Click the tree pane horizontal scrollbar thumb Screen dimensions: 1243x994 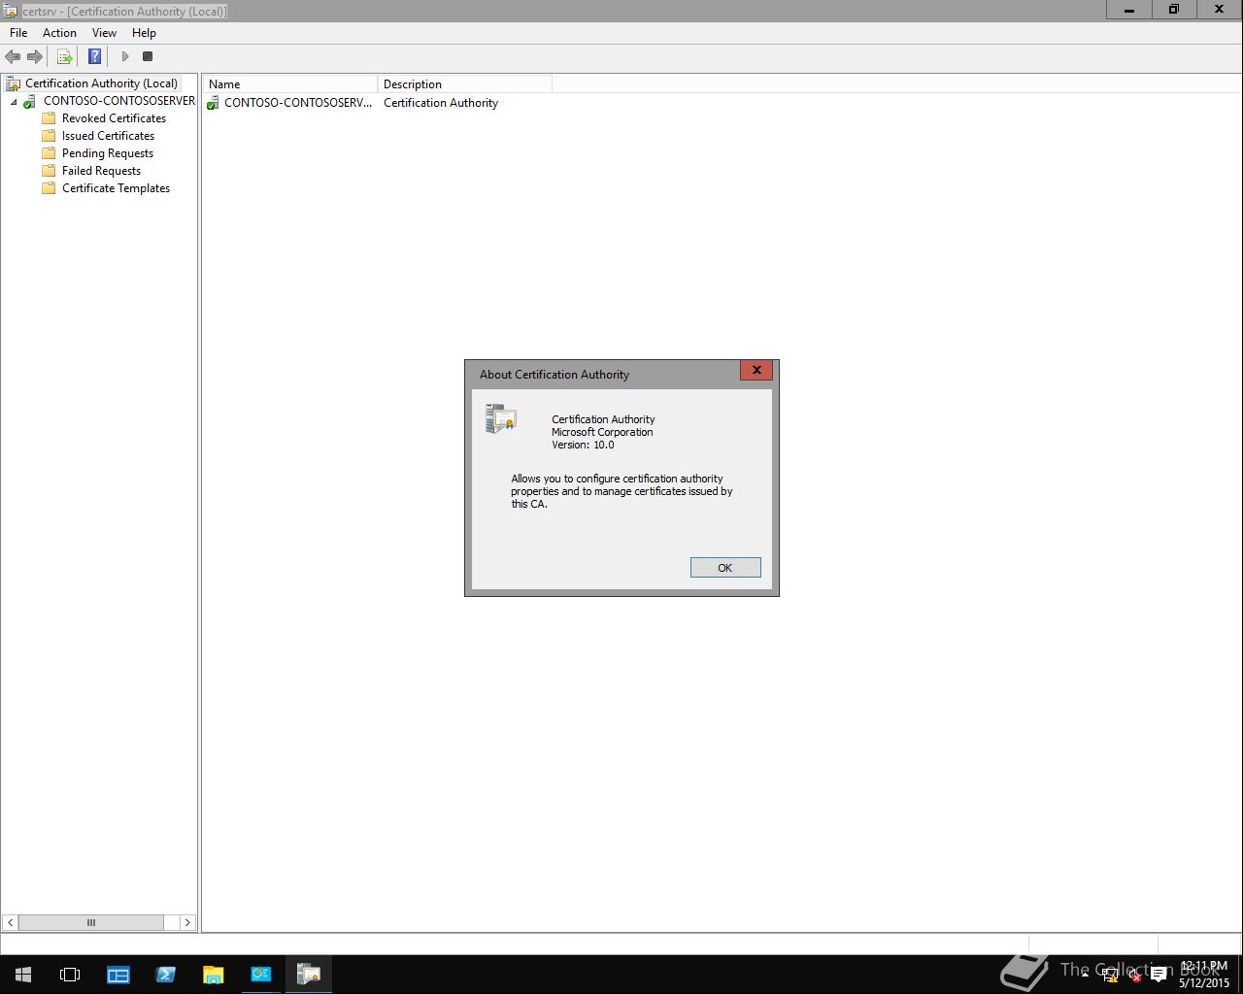click(x=91, y=922)
